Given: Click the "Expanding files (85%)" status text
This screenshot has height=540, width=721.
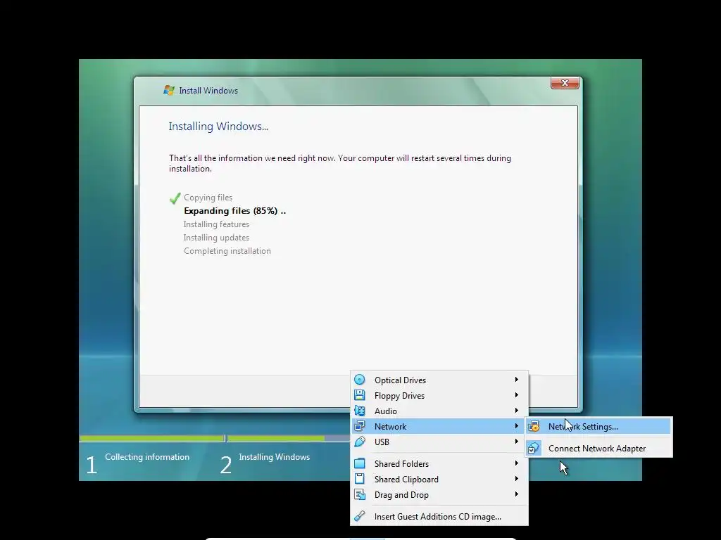Looking at the screenshot, I should pos(234,211).
